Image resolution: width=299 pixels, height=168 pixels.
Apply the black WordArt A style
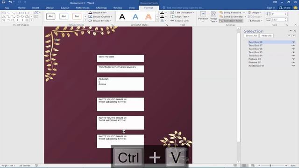click(122, 17)
